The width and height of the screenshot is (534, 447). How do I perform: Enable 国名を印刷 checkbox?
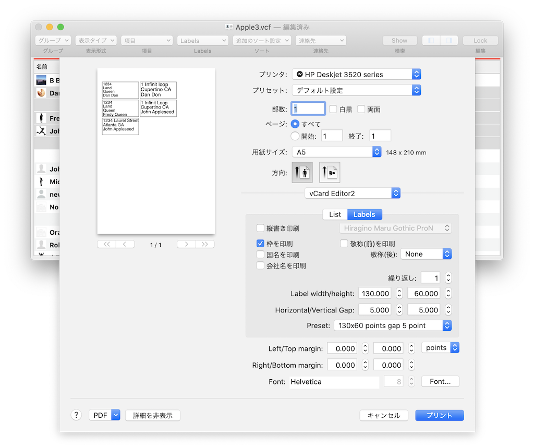[x=260, y=255]
